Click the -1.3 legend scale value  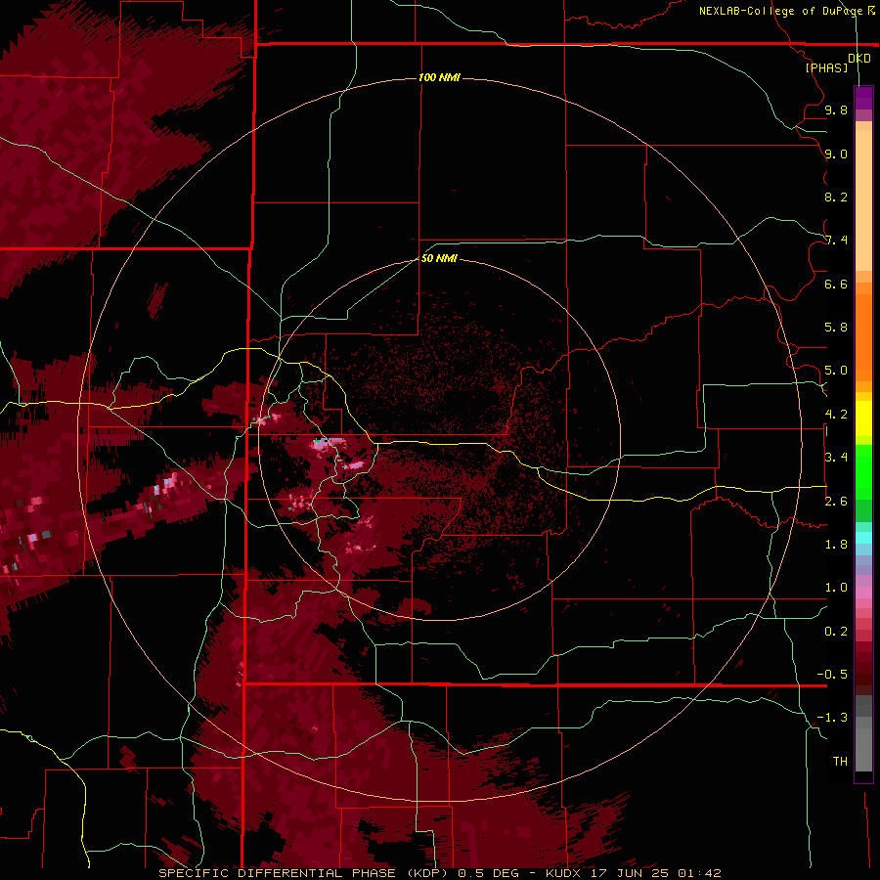(832, 718)
